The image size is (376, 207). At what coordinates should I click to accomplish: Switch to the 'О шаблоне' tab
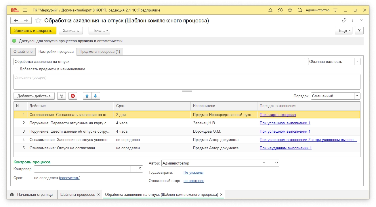point(23,52)
